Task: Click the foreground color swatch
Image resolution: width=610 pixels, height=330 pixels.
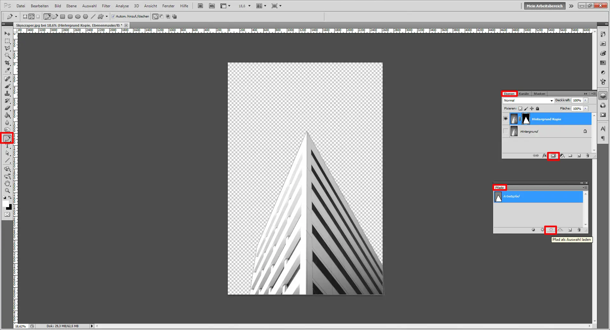Action: [6, 204]
